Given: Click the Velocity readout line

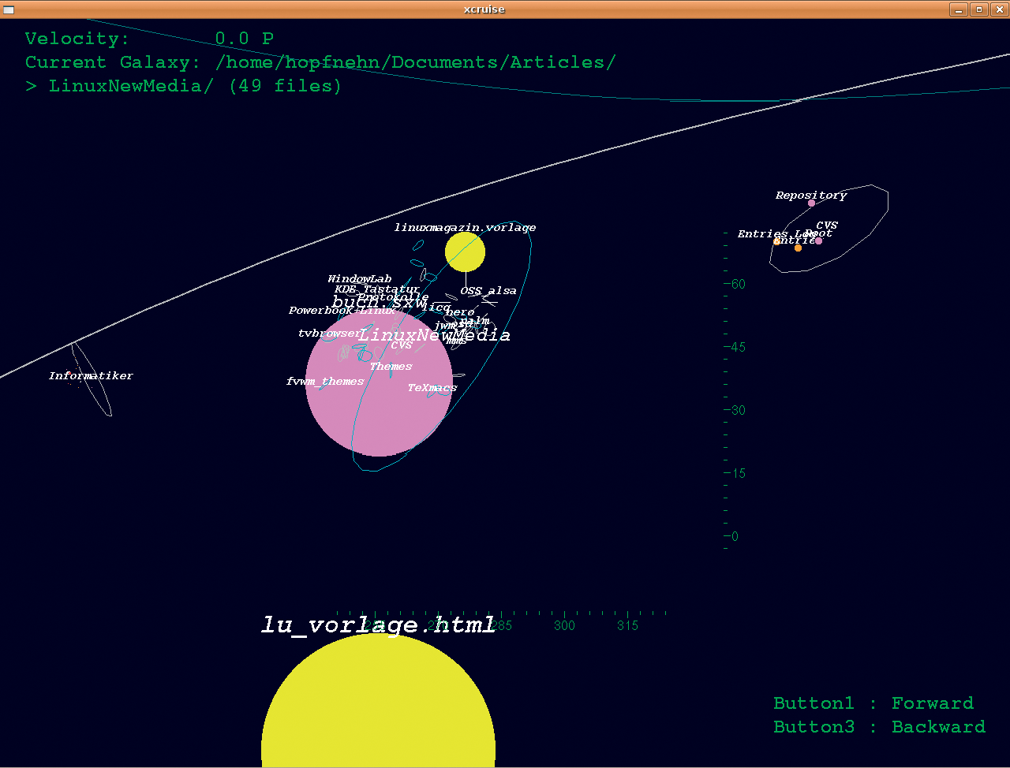Looking at the screenshot, I should click(x=149, y=39).
